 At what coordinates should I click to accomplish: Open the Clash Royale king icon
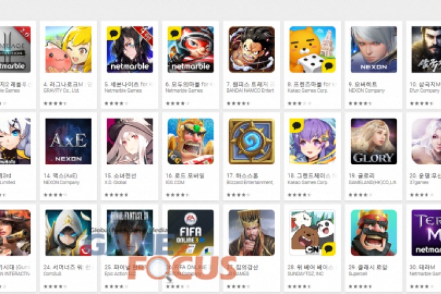pyautogui.click(x=374, y=233)
